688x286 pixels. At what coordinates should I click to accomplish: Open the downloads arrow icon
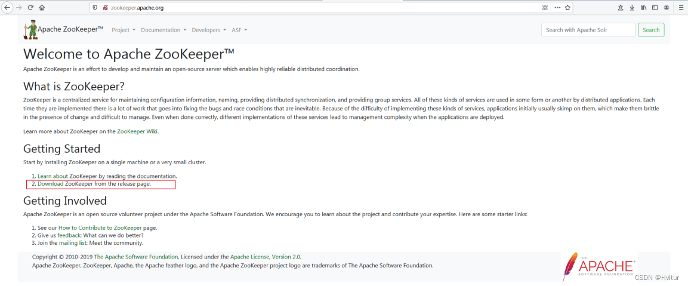pyautogui.click(x=633, y=8)
